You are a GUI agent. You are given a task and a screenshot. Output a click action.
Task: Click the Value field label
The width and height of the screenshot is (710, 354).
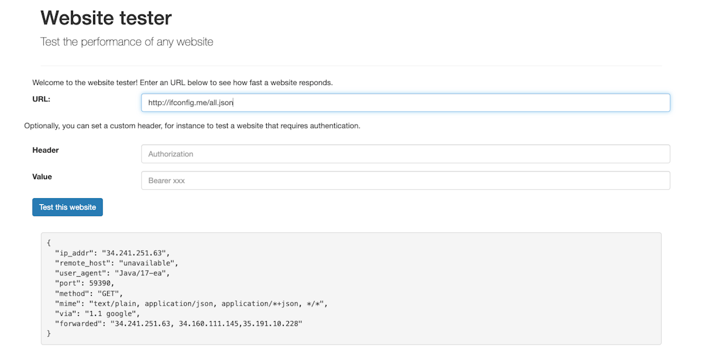click(x=42, y=177)
